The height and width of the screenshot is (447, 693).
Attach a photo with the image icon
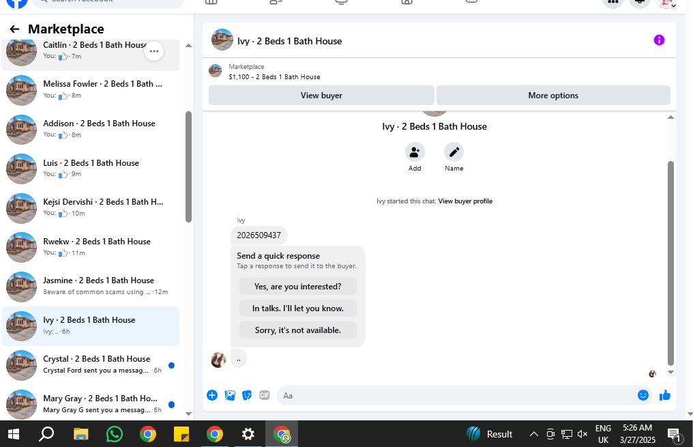coord(230,395)
